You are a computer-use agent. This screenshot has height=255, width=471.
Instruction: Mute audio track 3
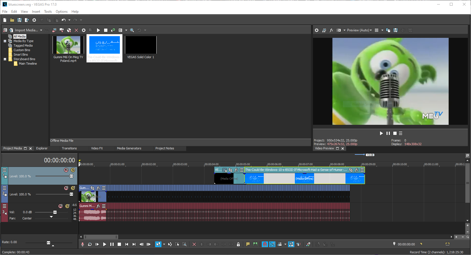point(61,206)
